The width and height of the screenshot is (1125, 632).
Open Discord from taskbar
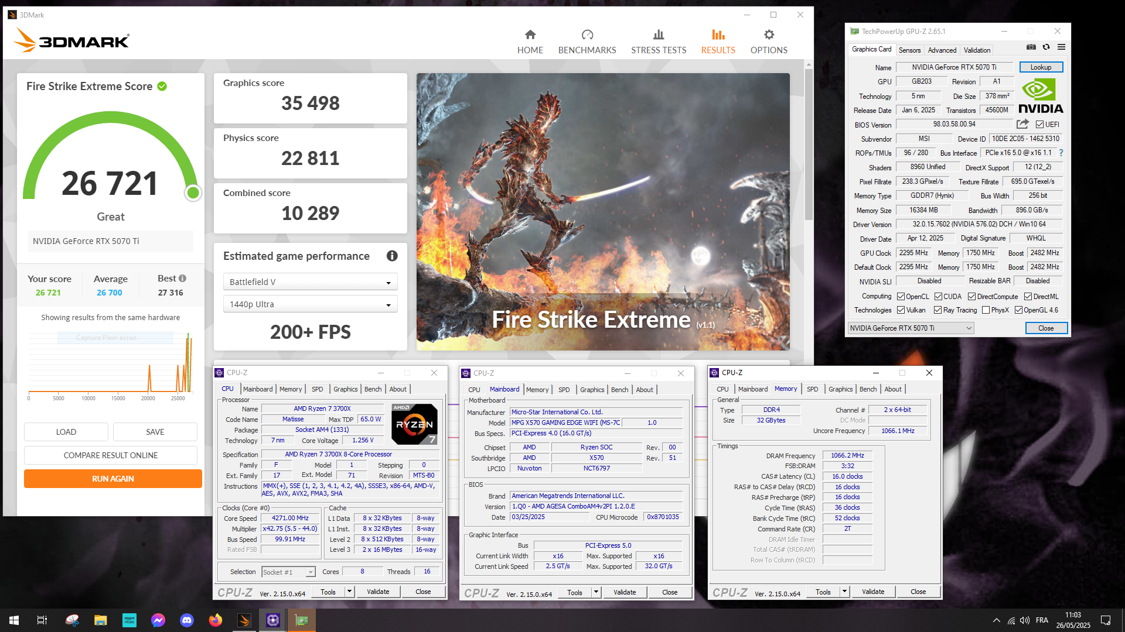pyautogui.click(x=187, y=620)
